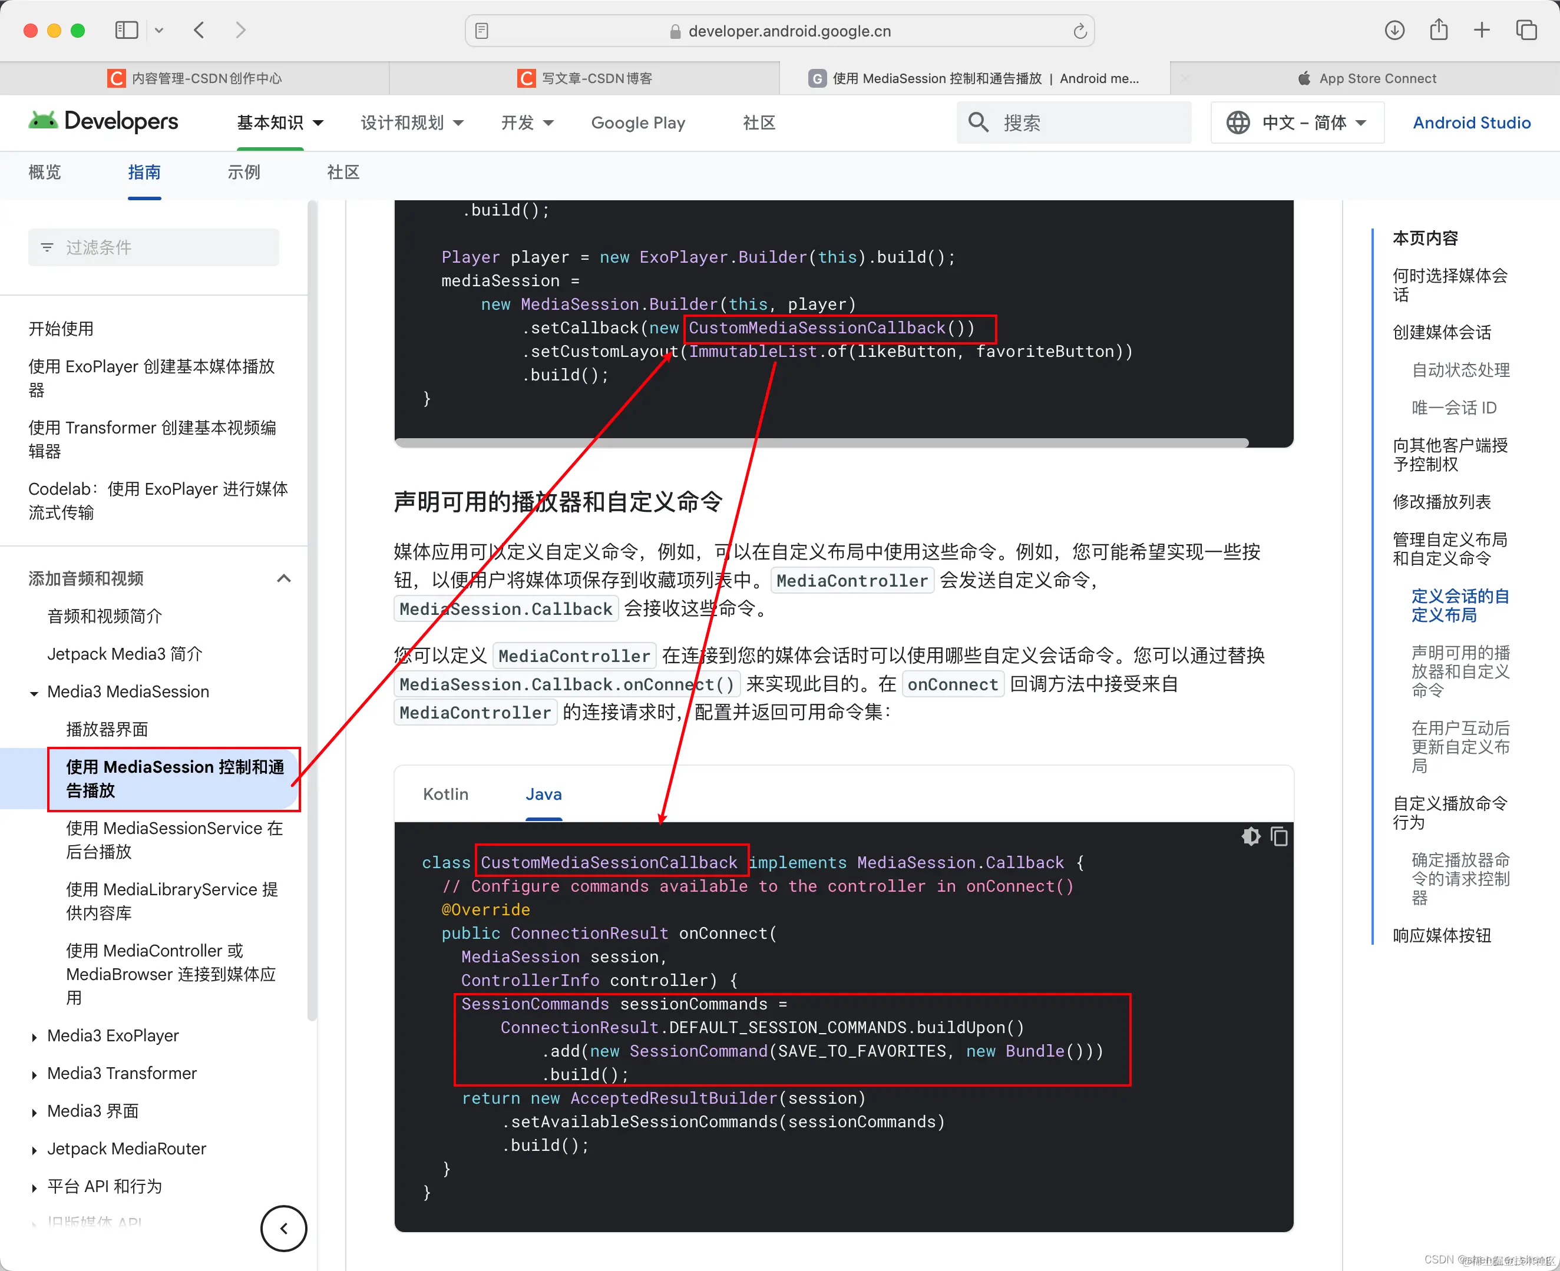Click the Safari share icon
Image resolution: width=1560 pixels, height=1271 pixels.
1439,30
